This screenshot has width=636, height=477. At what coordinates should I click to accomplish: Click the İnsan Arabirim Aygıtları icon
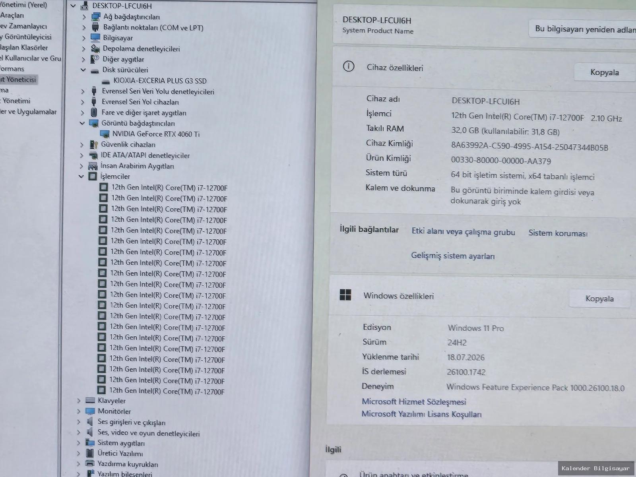pos(93,166)
